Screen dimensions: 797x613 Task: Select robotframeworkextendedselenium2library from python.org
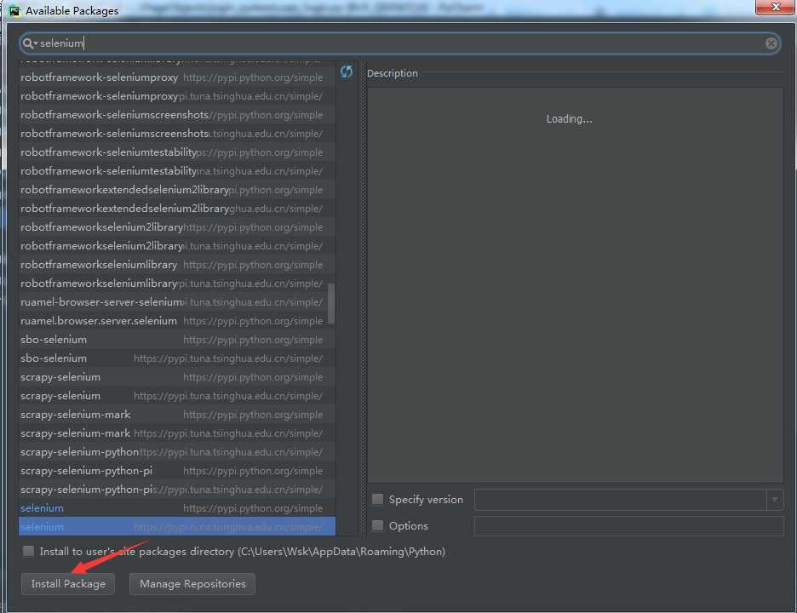click(x=177, y=190)
